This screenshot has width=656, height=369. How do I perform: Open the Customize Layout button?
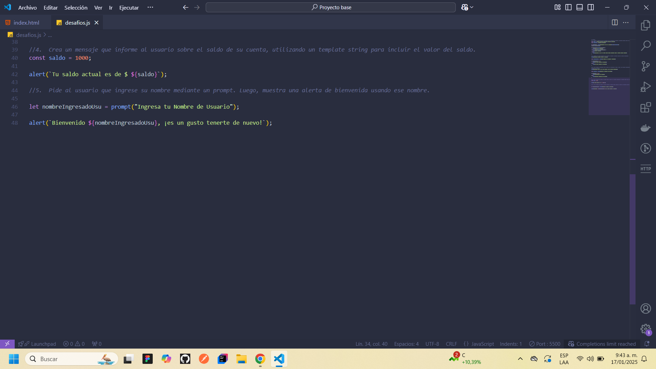[557, 7]
